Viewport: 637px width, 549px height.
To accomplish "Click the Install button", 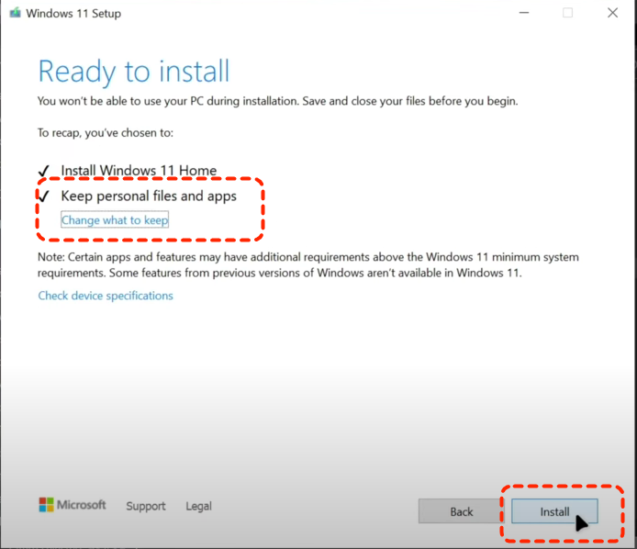I will pos(554,511).
